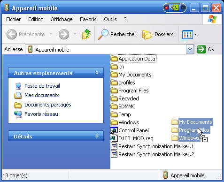
Task: Click the Adresse field showing Appareil mobile
Action: point(106,50)
